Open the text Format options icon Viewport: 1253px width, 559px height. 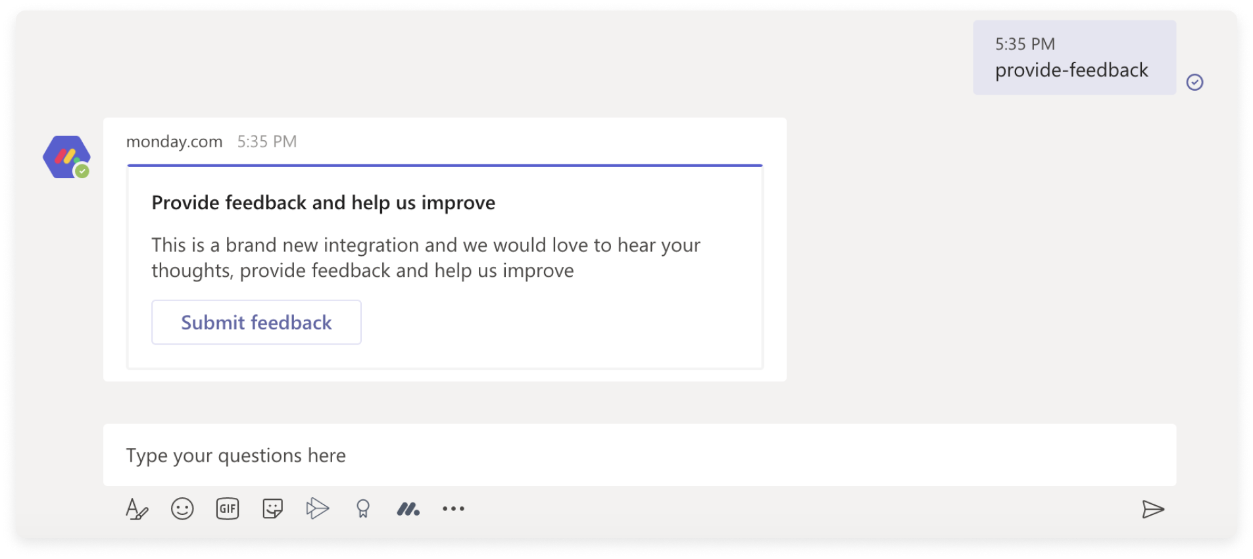coord(137,509)
